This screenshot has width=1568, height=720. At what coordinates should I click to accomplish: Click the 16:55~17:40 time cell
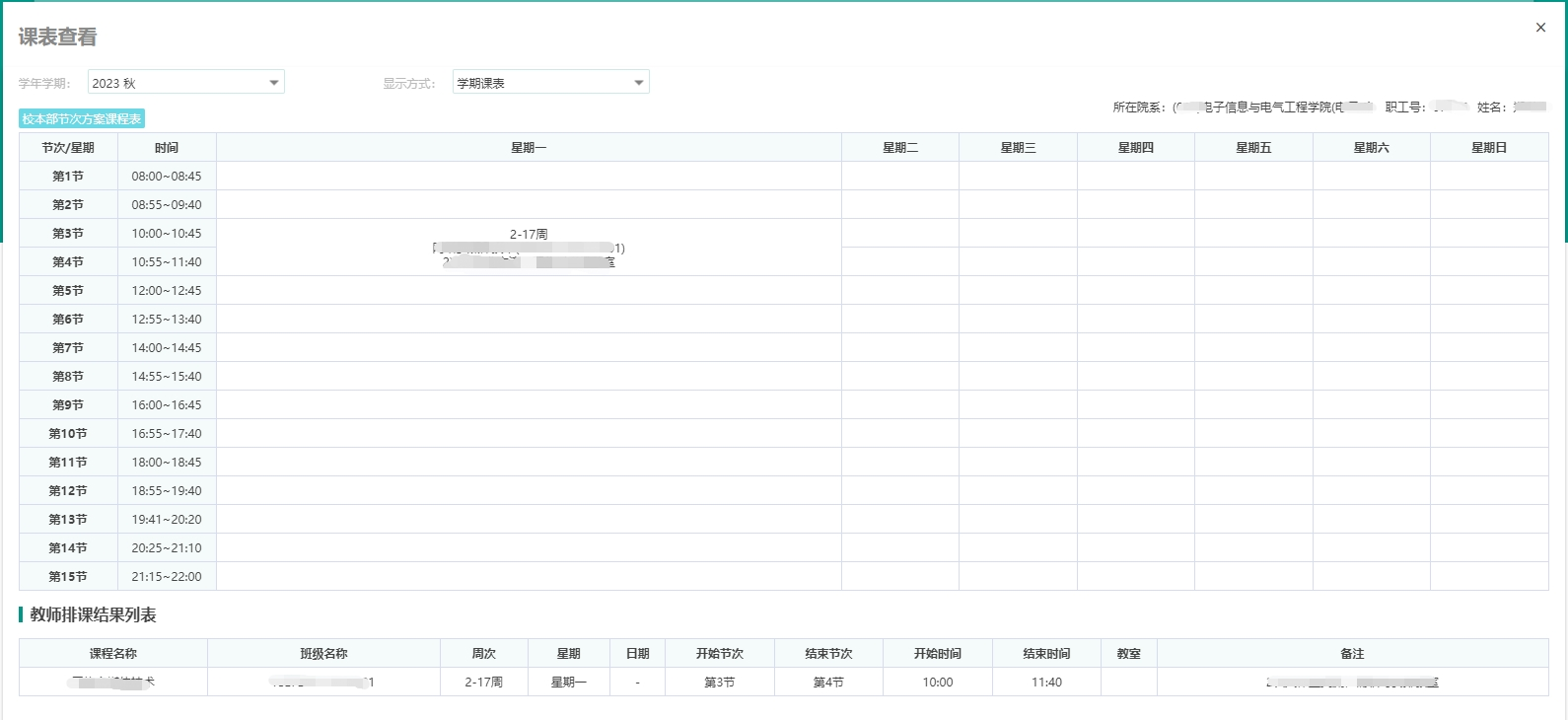[167, 433]
